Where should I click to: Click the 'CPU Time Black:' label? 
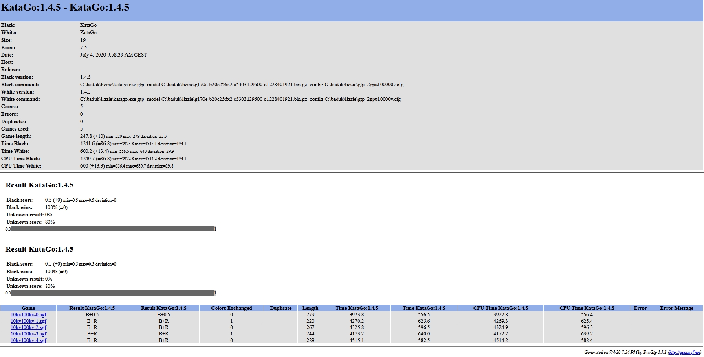[21, 159]
